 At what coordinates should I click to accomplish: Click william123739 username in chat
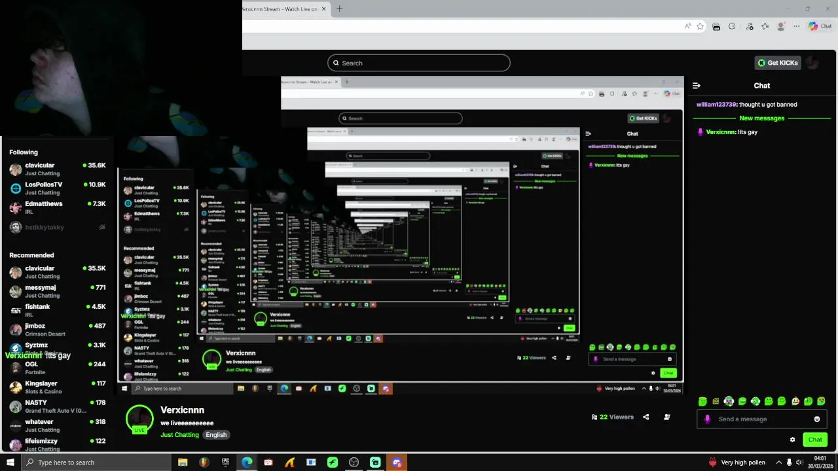click(x=716, y=105)
